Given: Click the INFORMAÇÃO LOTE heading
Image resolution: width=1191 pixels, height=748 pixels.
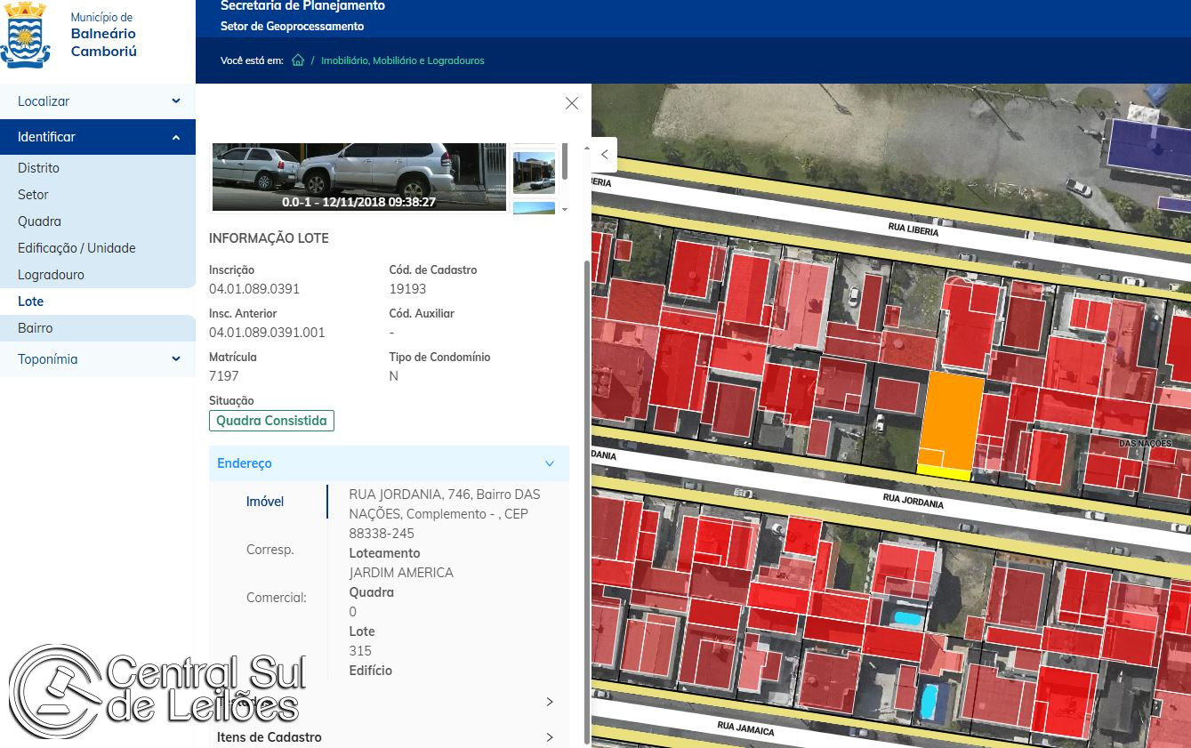Looking at the screenshot, I should coord(269,238).
